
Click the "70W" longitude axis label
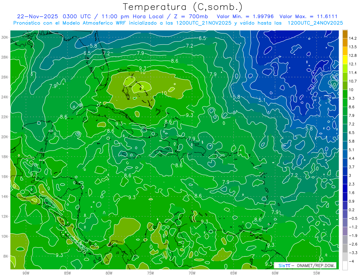point(192,273)
